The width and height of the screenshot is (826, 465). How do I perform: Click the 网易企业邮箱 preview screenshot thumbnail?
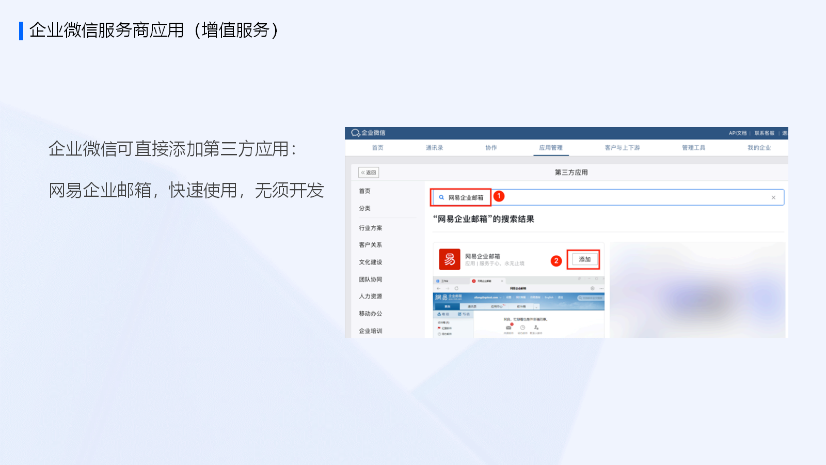click(x=518, y=307)
